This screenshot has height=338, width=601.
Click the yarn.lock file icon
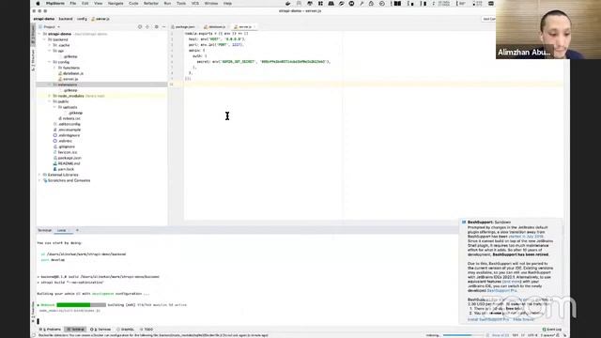point(55,169)
